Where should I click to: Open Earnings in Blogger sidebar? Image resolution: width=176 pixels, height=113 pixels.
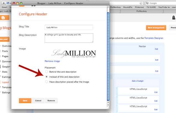point(6,77)
